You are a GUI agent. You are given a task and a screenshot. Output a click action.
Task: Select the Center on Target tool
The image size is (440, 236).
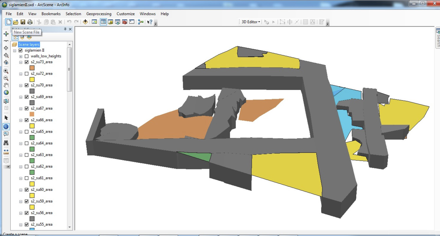click(x=6, y=48)
